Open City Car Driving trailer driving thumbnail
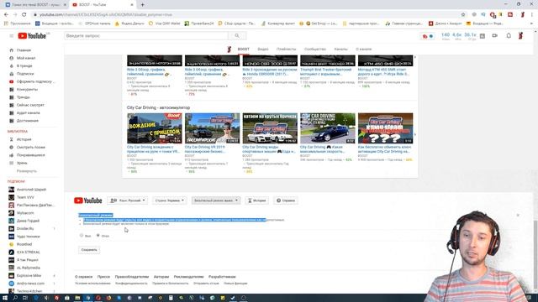This screenshot has height=302, width=538. coord(155,128)
